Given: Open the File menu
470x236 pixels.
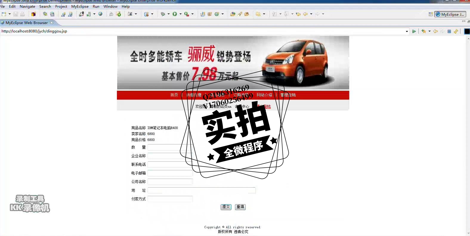Looking at the screenshot, I should click(x=2, y=6).
